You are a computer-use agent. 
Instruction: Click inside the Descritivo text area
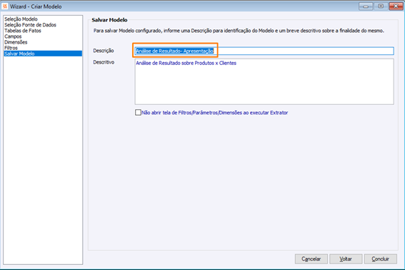point(264,81)
